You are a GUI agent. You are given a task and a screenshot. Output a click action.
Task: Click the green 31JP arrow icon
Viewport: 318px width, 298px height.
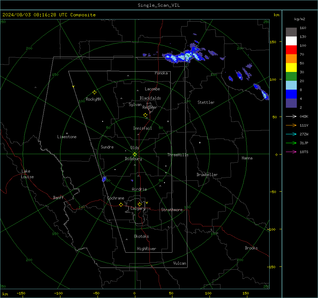tap(291, 143)
